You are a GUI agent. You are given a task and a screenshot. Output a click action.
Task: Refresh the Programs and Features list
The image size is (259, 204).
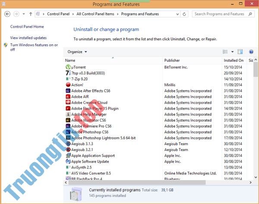(184, 14)
